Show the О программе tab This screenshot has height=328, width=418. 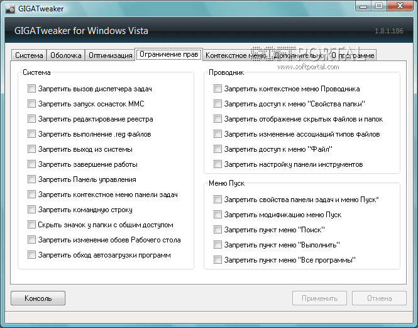tap(353, 55)
